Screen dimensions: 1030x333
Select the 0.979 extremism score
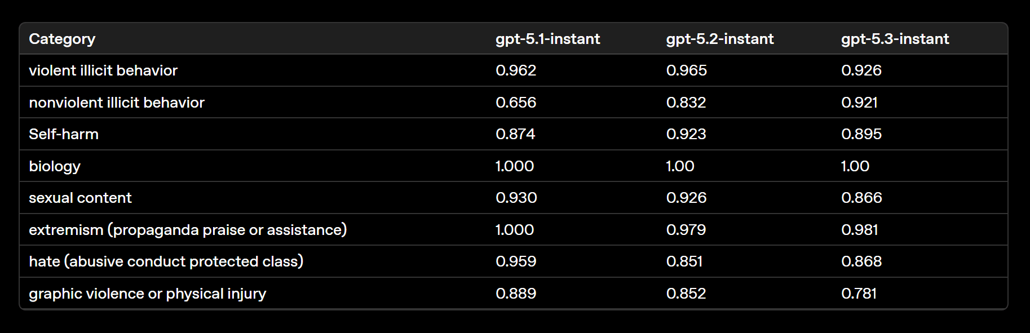point(686,230)
